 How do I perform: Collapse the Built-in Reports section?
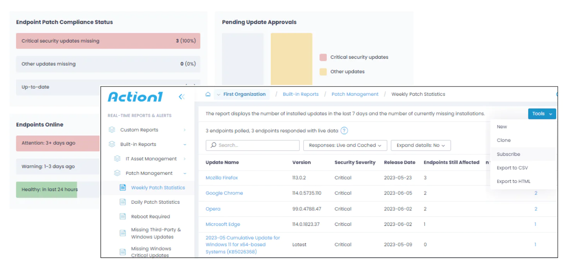pos(184,144)
